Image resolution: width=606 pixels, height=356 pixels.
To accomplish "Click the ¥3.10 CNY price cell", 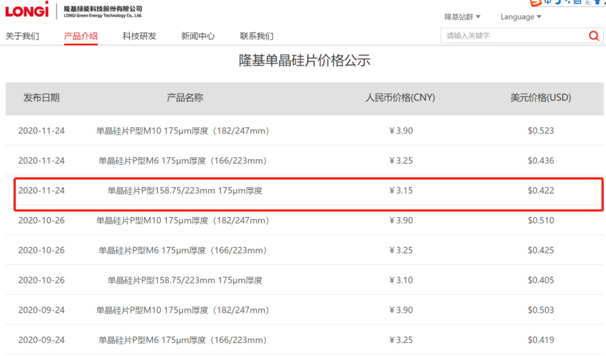I will click(x=401, y=280).
